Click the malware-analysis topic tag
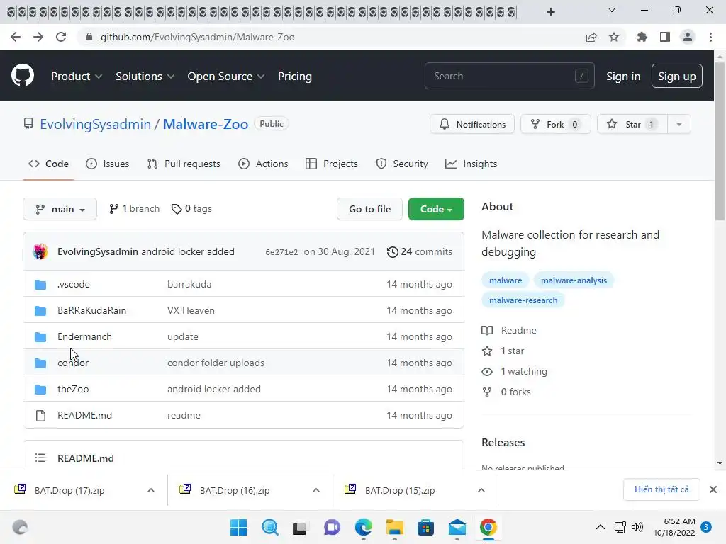This screenshot has height=544, width=726. coord(574,280)
